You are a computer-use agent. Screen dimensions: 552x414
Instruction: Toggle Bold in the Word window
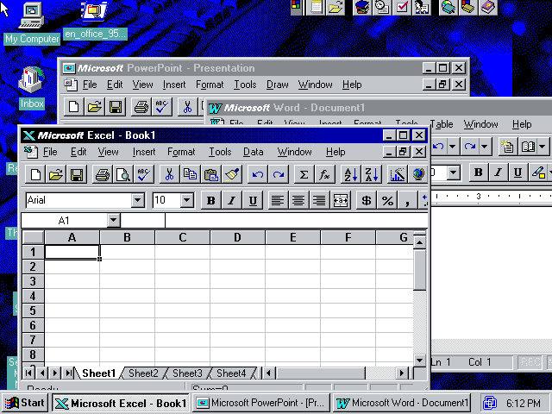pos(479,172)
